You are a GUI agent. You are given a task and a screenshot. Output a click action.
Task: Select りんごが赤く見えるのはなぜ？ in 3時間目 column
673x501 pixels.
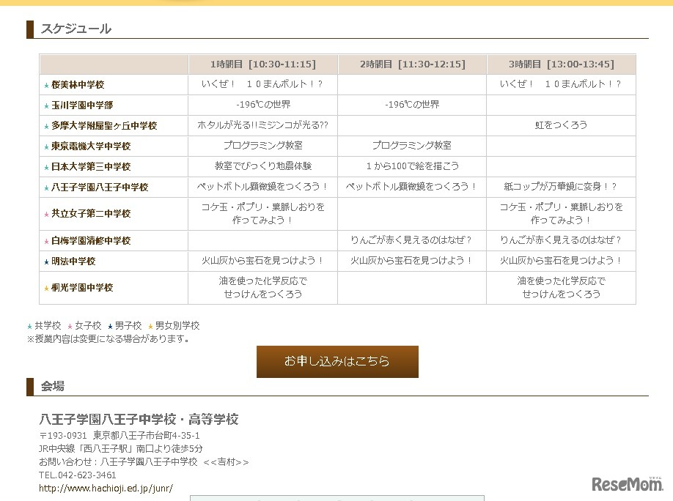point(561,240)
